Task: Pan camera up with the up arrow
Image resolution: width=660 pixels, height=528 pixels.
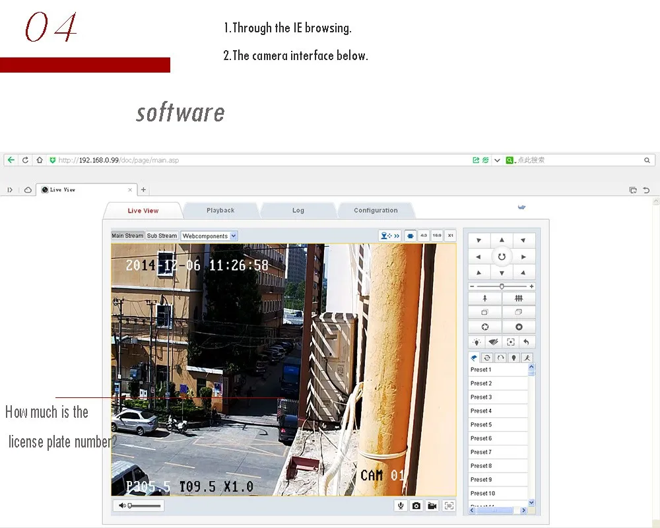Action: [x=502, y=241]
